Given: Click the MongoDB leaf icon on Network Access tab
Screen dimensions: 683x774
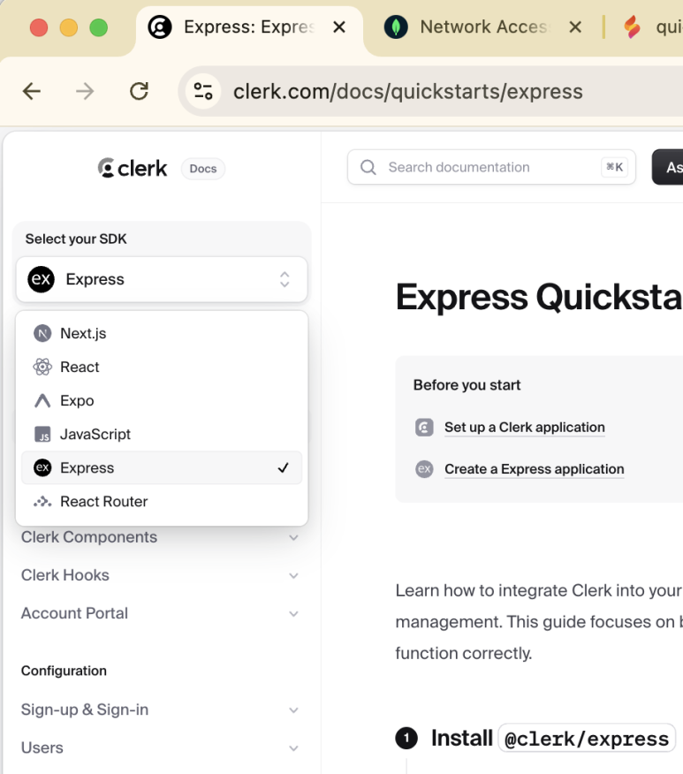Looking at the screenshot, I should point(396,27).
